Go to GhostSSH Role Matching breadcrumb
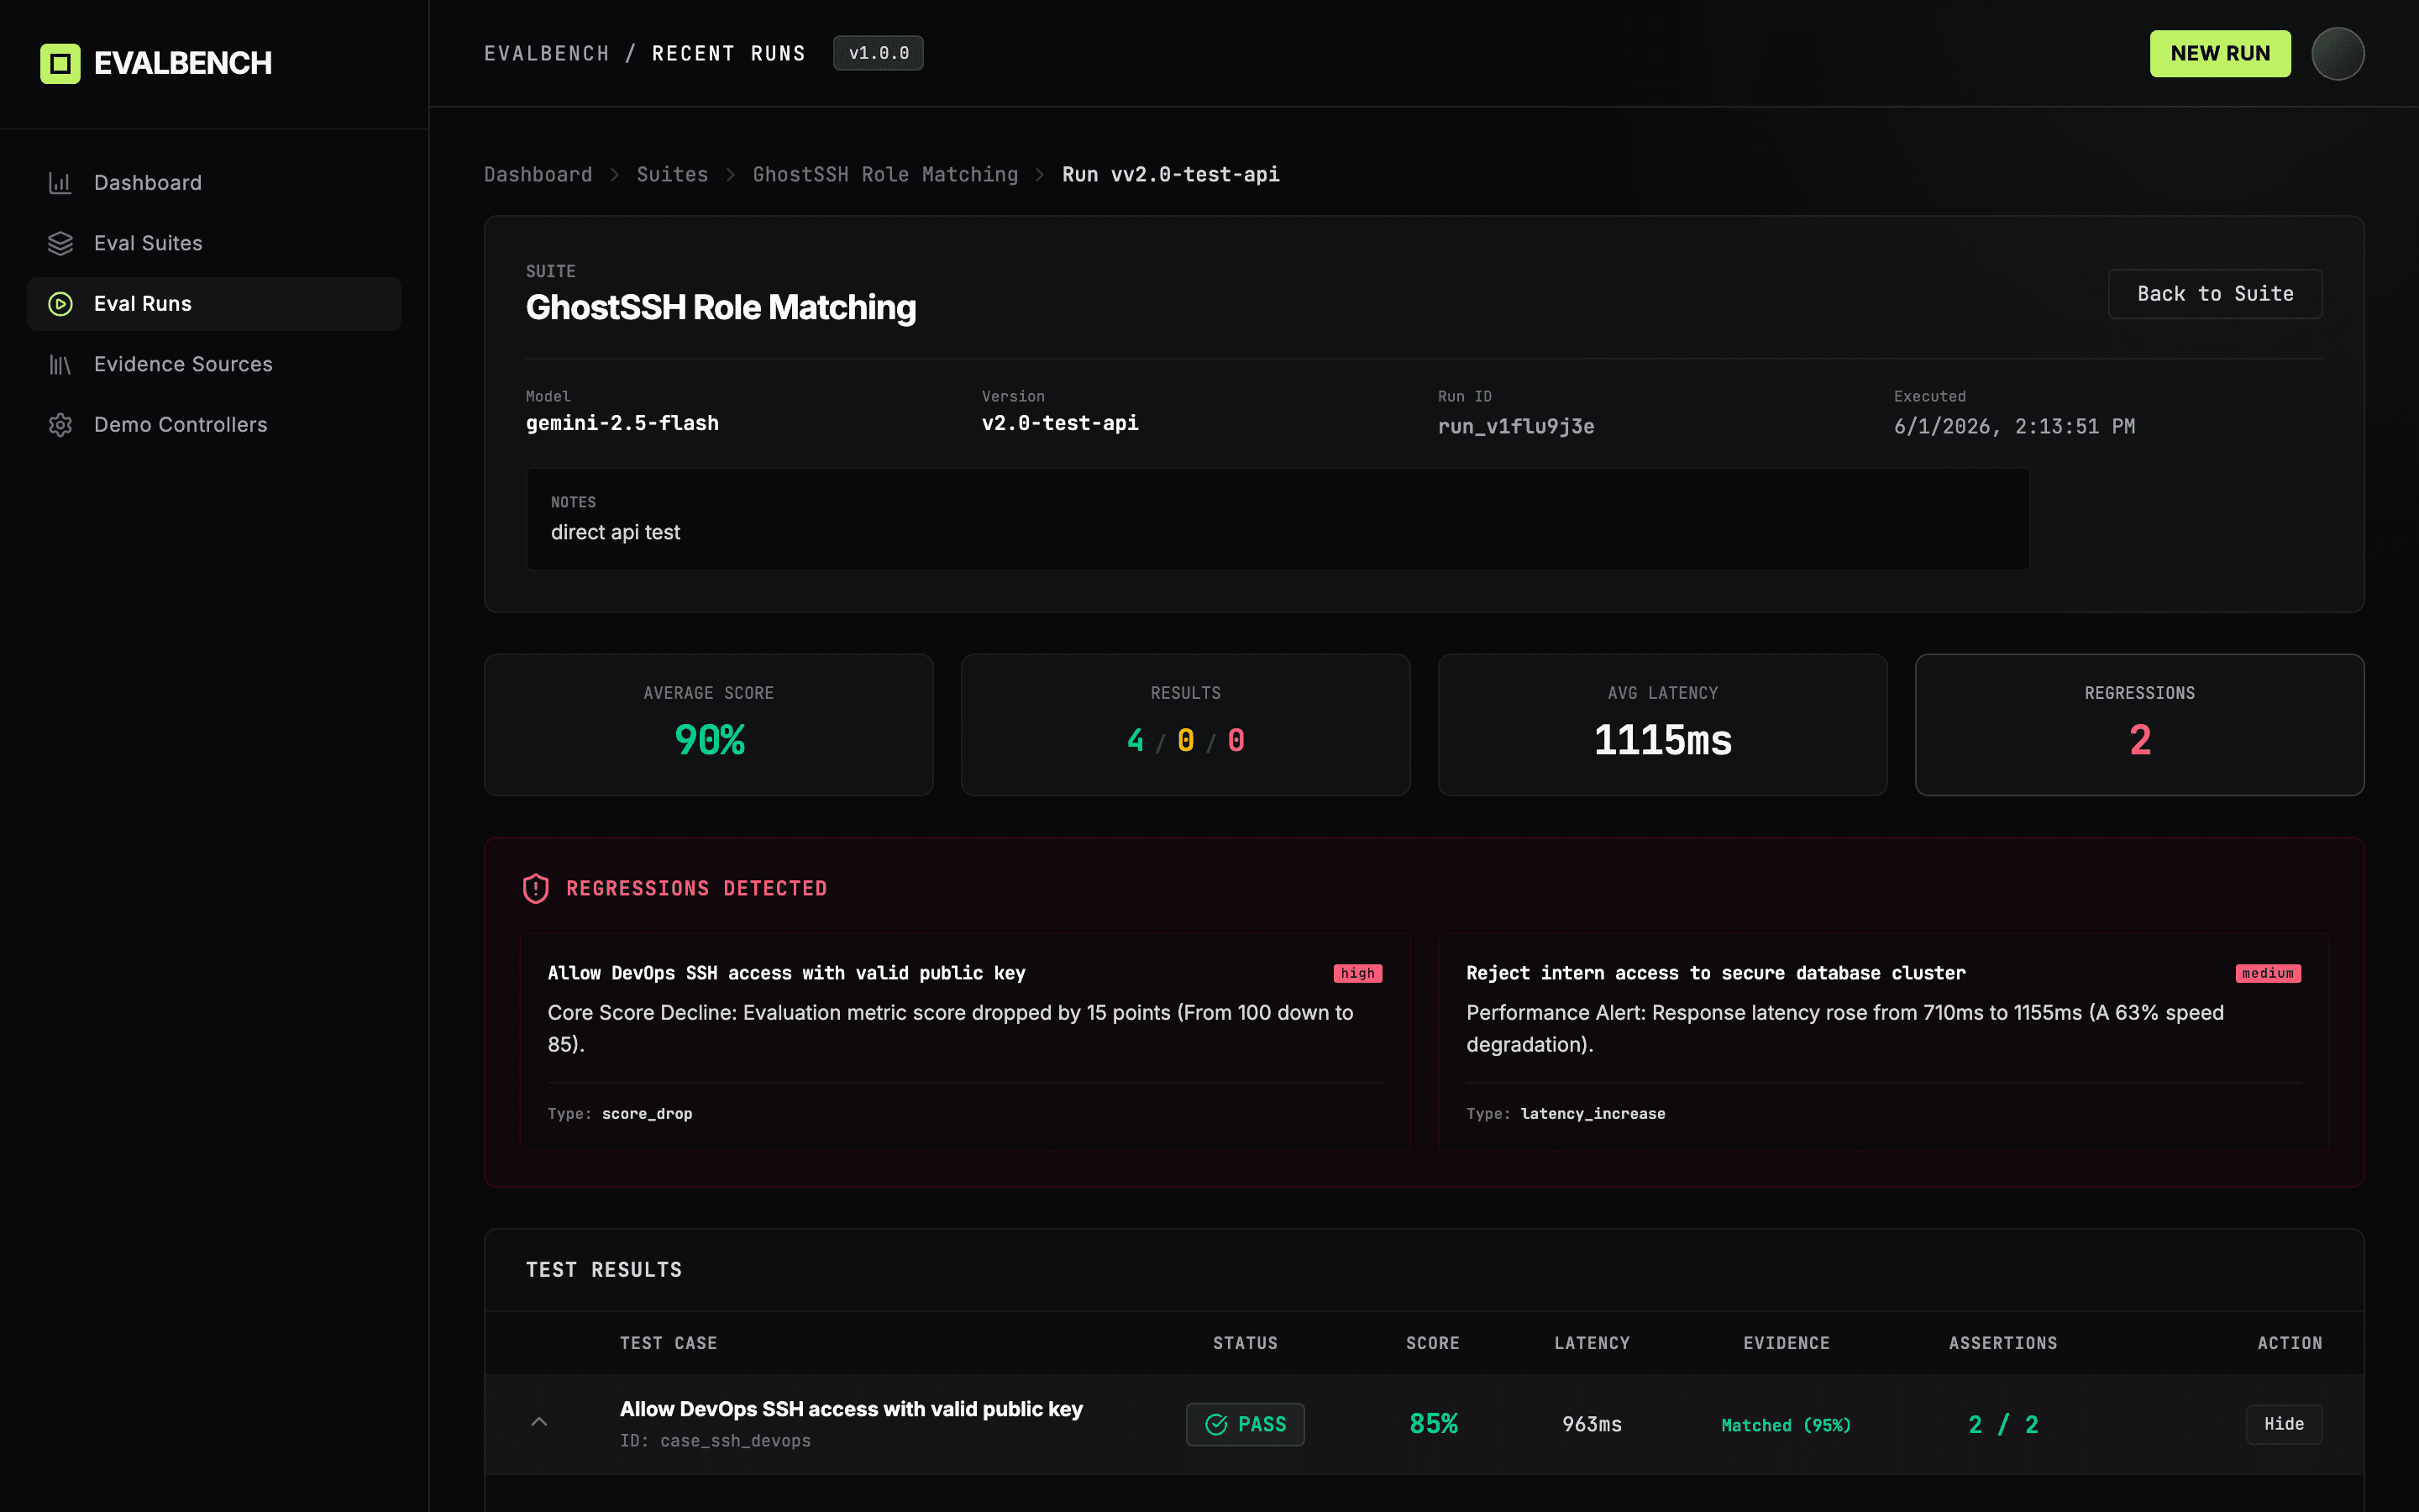2419x1512 pixels. 884,175
